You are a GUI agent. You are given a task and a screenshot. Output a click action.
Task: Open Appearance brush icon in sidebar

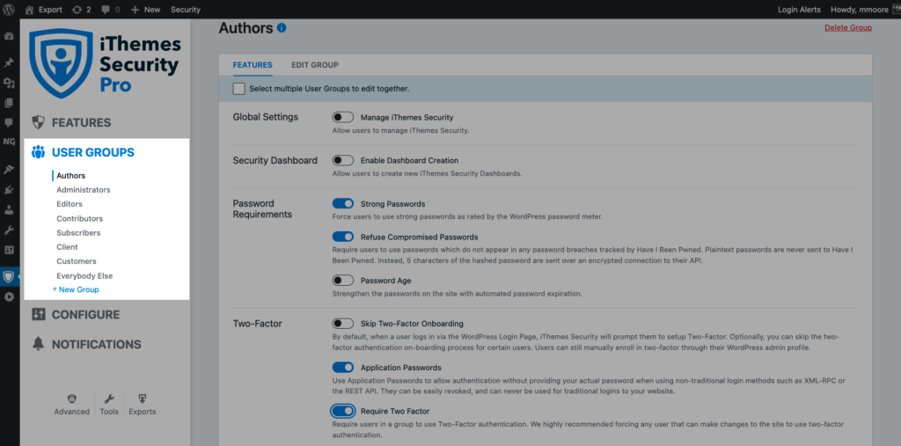click(x=9, y=170)
